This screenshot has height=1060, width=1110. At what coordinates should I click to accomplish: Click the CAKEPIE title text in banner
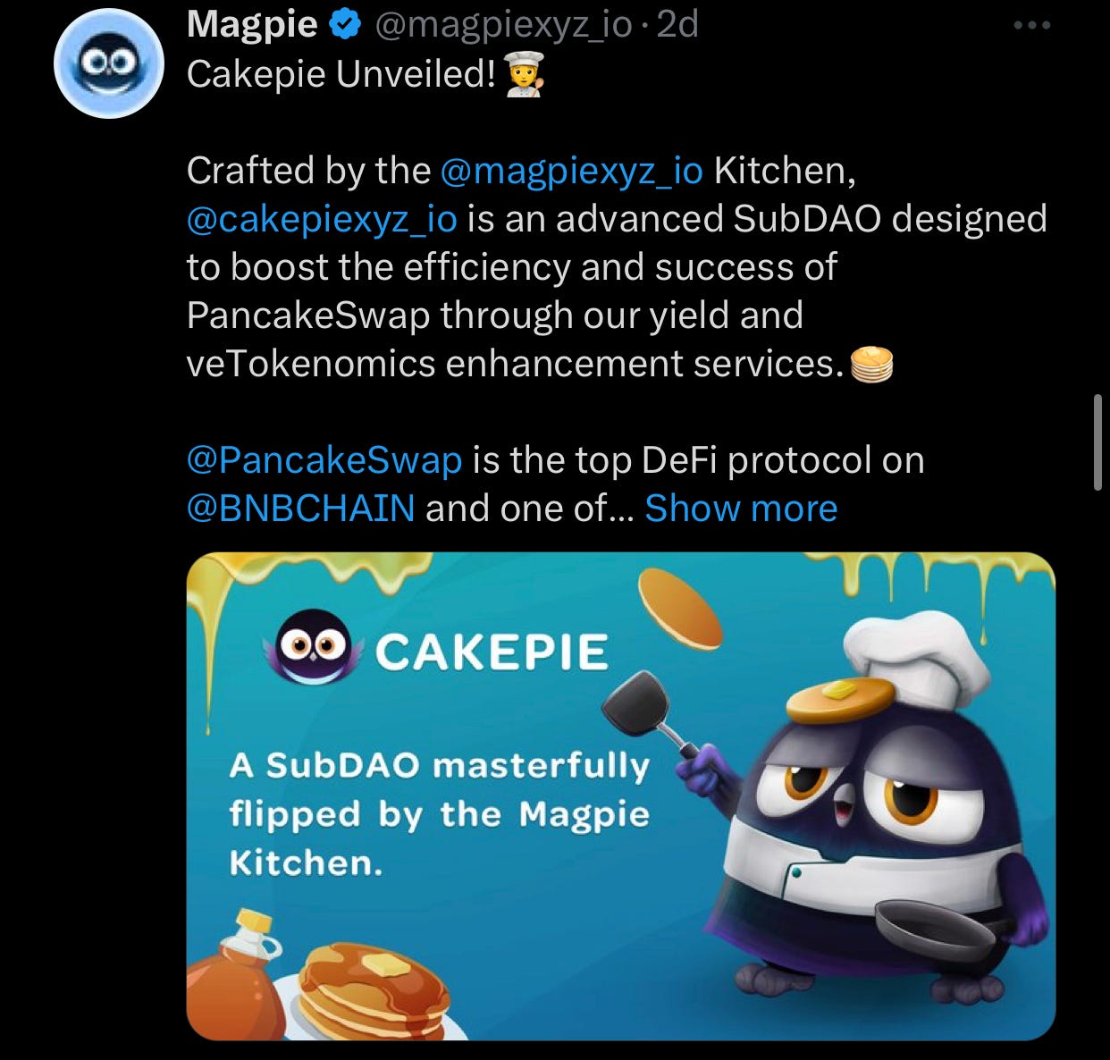click(x=492, y=652)
